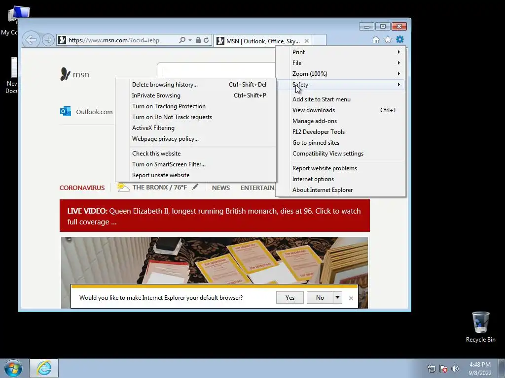The width and height of the screenshot is (505, 378).
Task: Click Yes on default browser prompt
Action: (290, 298)
